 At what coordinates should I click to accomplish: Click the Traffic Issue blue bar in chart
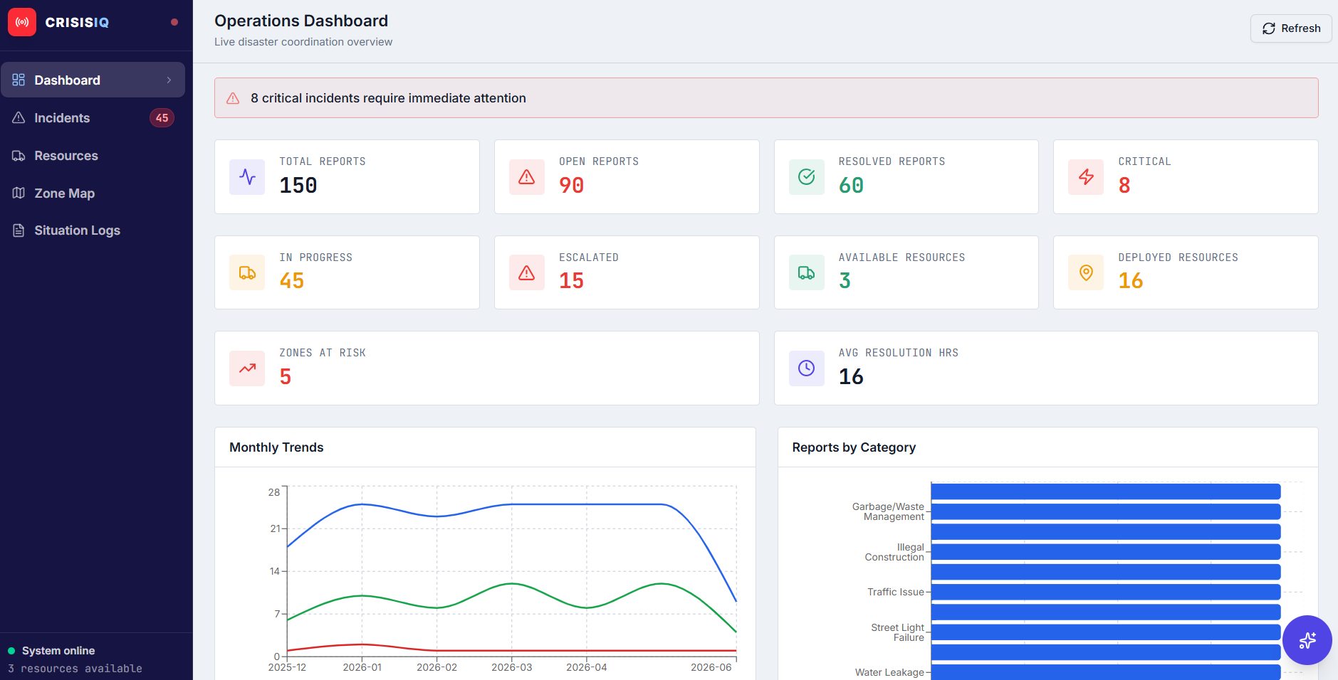pos(1105,592)
